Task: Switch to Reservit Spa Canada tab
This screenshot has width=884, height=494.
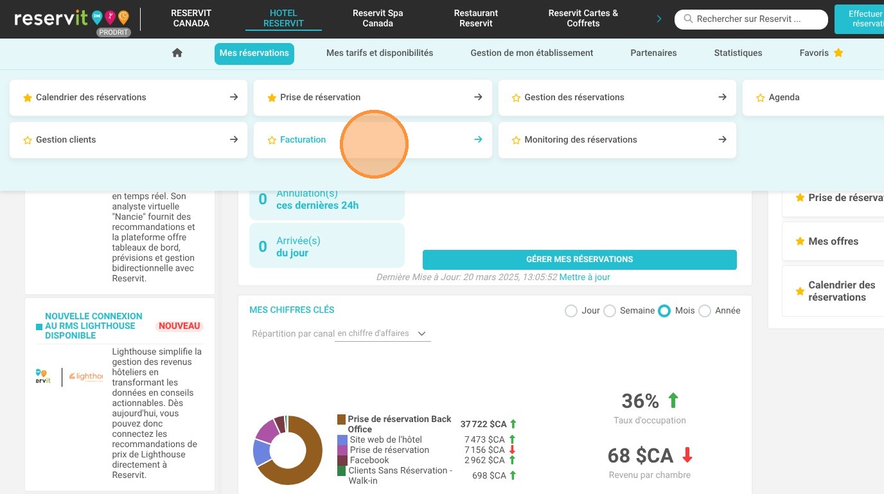Action: click(378, 18)
